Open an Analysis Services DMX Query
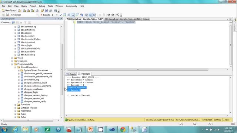237x133 pixels. point(28,11)
